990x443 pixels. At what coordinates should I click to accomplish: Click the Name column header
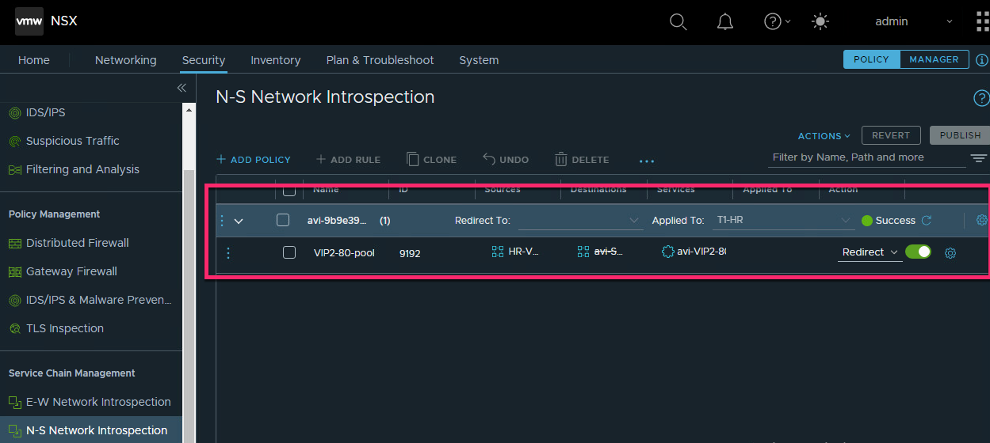(326, 190)
